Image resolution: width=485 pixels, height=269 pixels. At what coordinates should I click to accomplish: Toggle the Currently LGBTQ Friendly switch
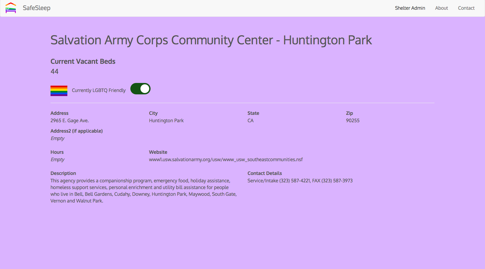140,89
